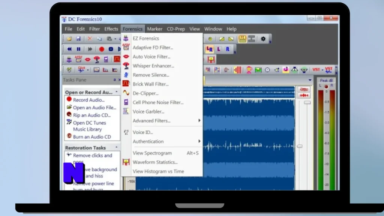The width and height of the screenshot is (384, 216).
Task: Open the Edit menu
Action: (x=81, y=29)
